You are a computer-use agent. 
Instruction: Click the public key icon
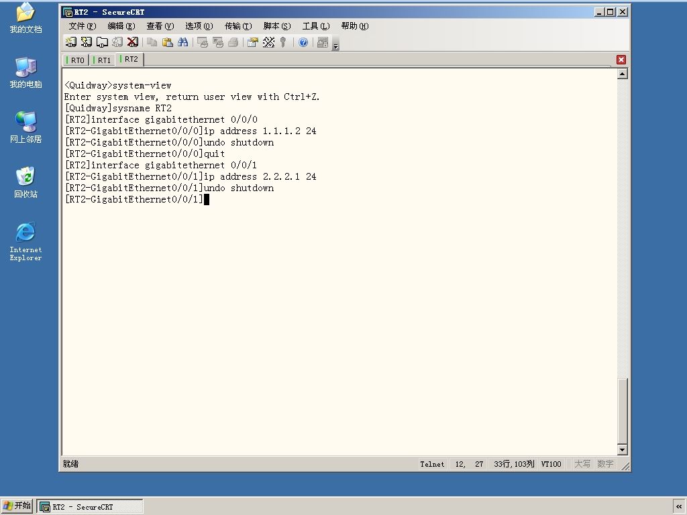pyautogui.click(x=284, y=42)
